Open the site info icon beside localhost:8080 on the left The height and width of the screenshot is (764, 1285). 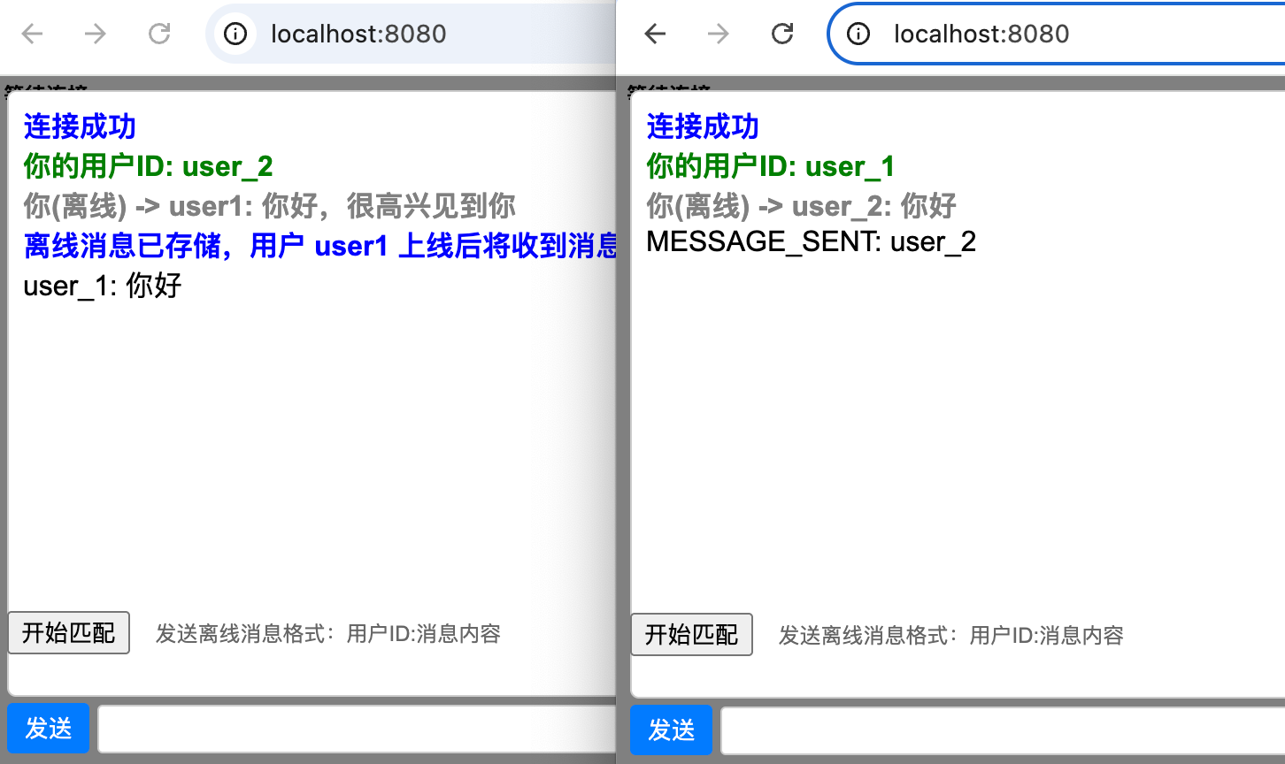235,34
